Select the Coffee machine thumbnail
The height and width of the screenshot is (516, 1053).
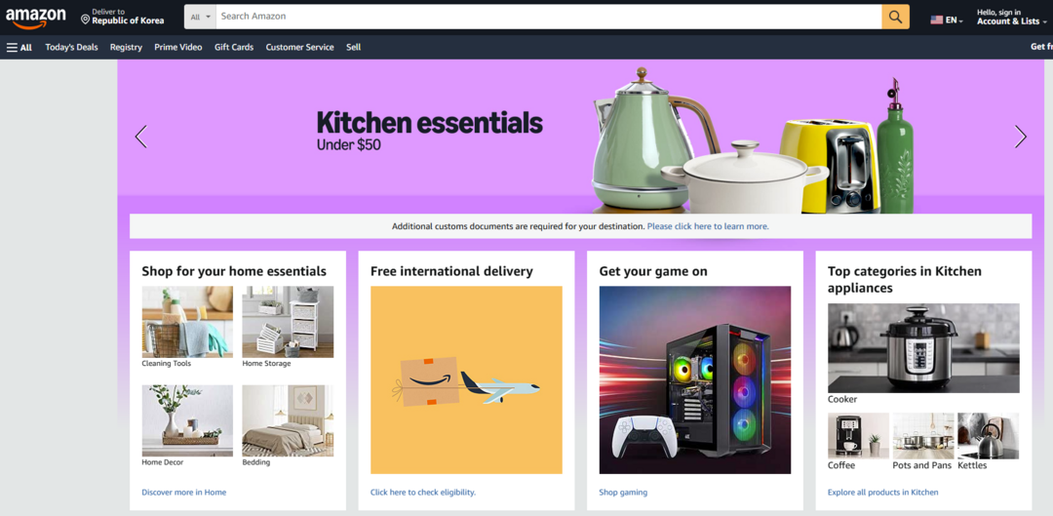click(858, 436)
